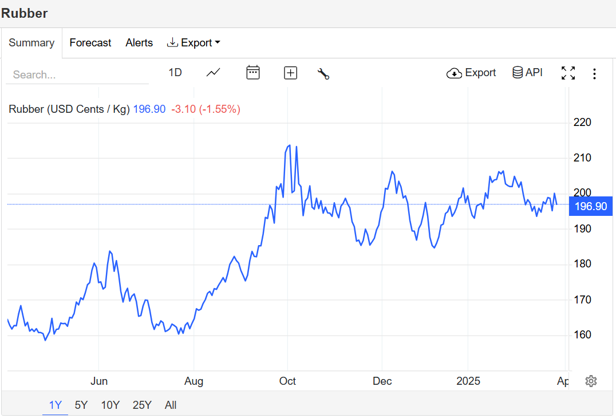The height and width of the screenshot is (418, 616).
Task: Focus the Search input field
Action: pos(77,74)
